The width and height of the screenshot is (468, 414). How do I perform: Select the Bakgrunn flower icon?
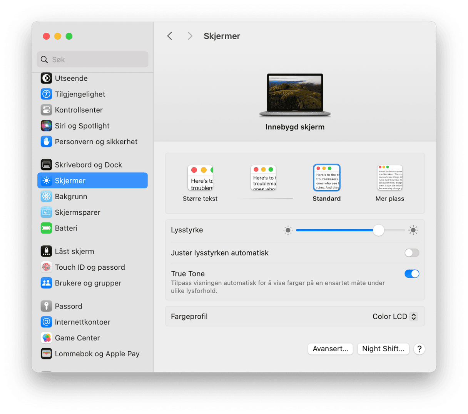pos(46,196)
